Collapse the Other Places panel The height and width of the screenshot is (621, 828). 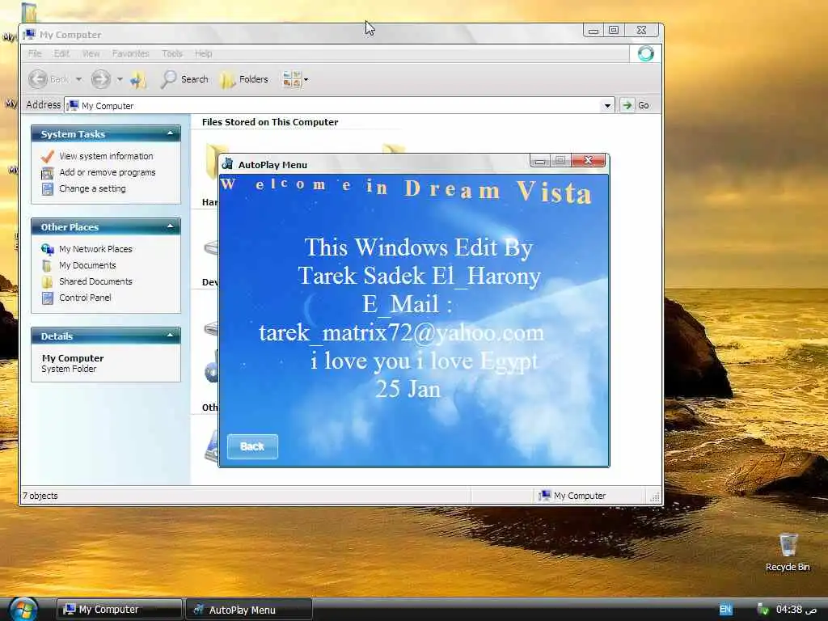click(x=170, y=226)
